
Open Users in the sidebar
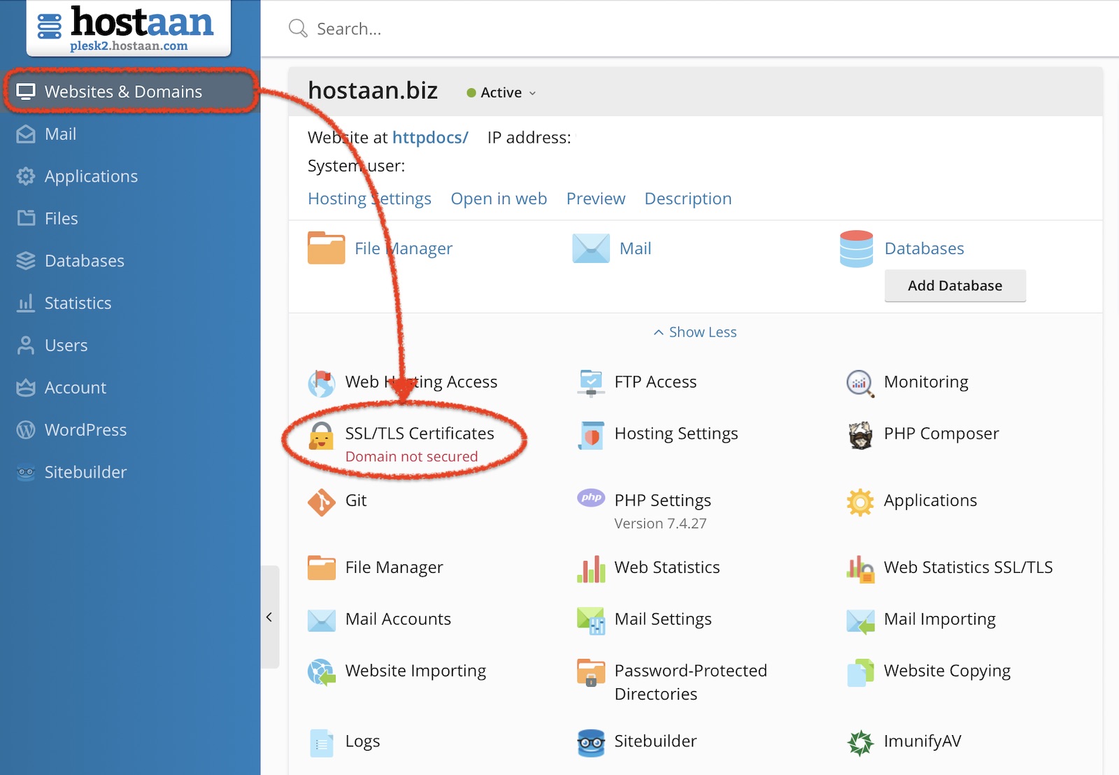(130, 346)
